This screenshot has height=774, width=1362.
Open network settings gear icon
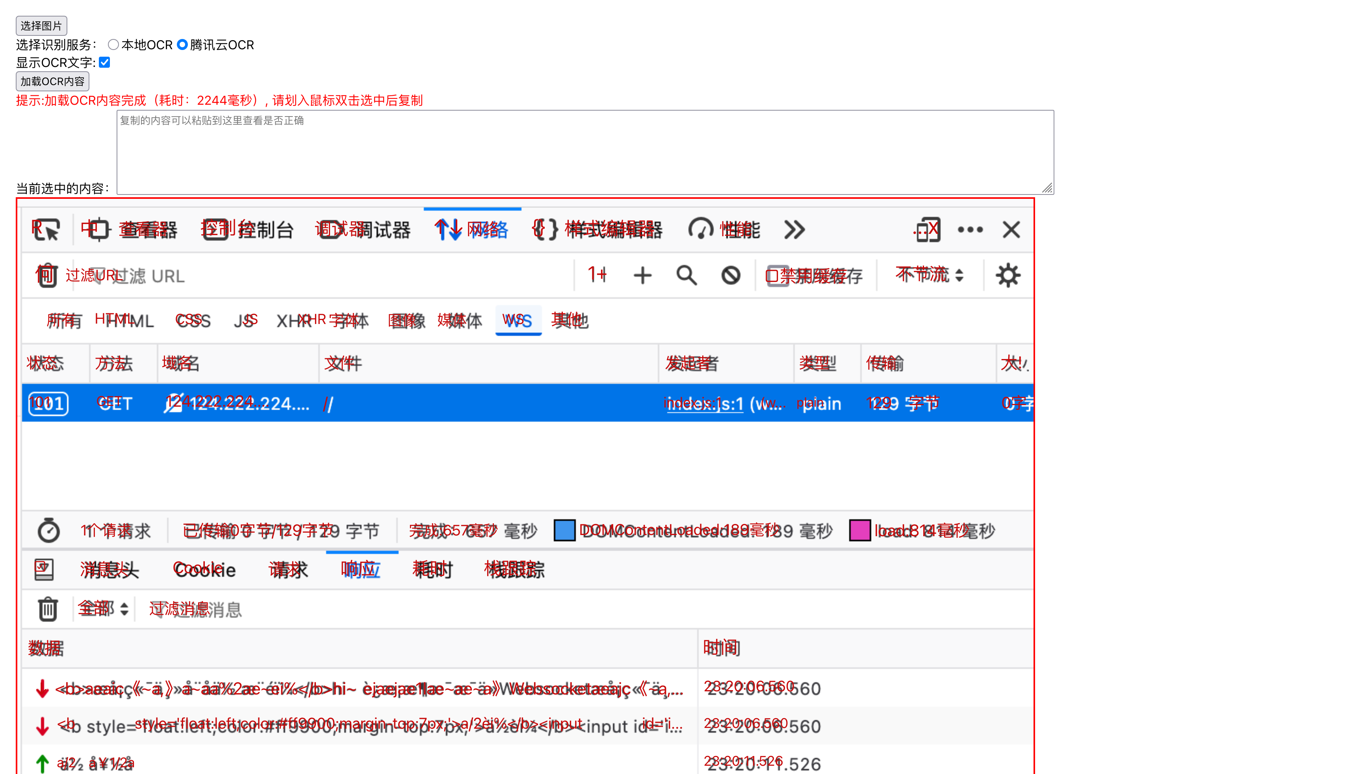1007,275
